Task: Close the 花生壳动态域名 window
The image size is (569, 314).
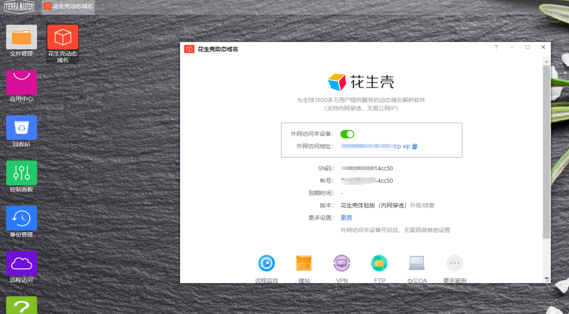Action: 543,48
